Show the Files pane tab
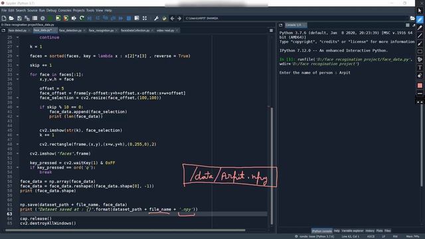The height and width of the screenshot is (239, 425). click(x=388, y=230)
